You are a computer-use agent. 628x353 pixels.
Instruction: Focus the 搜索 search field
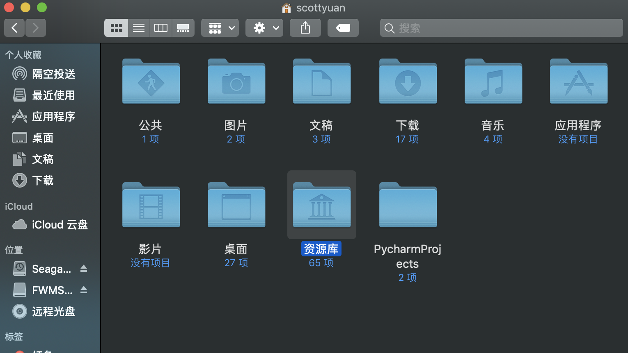[502, 28]
